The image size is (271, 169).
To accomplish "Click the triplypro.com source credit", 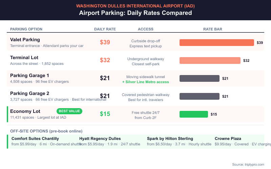I will (x=248, y=164).
